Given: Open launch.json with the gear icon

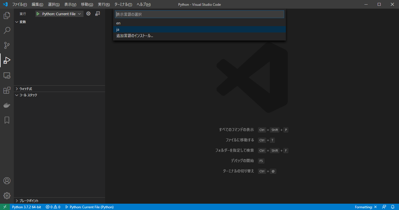Looking at the screenshot, I should [88, 14].
